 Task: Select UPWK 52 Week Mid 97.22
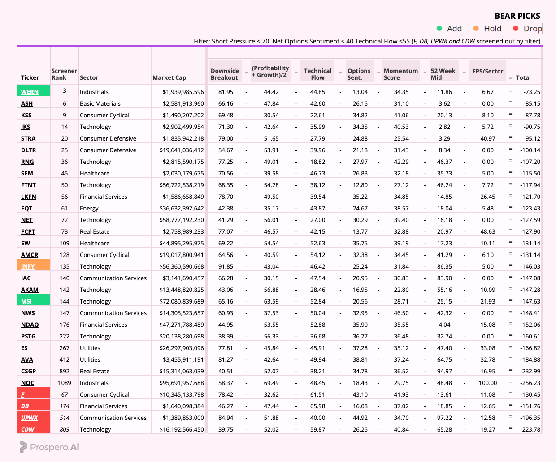click(444, 418)
